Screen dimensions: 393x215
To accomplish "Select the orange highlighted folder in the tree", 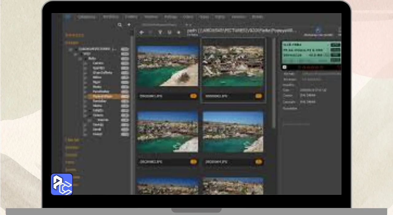I will point(102,96).
